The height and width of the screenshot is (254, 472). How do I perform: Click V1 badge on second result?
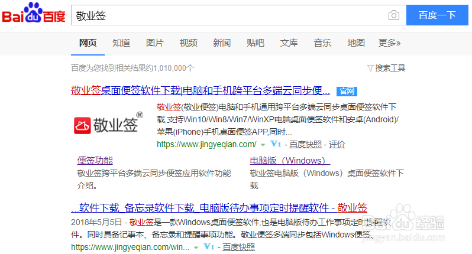point(209,247)
